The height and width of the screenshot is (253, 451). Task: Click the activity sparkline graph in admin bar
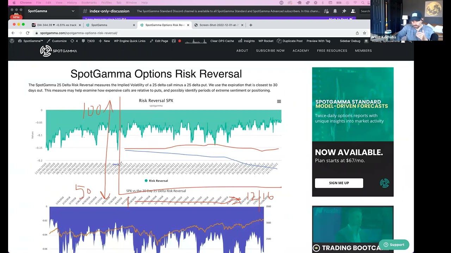(x=195, y=41)
